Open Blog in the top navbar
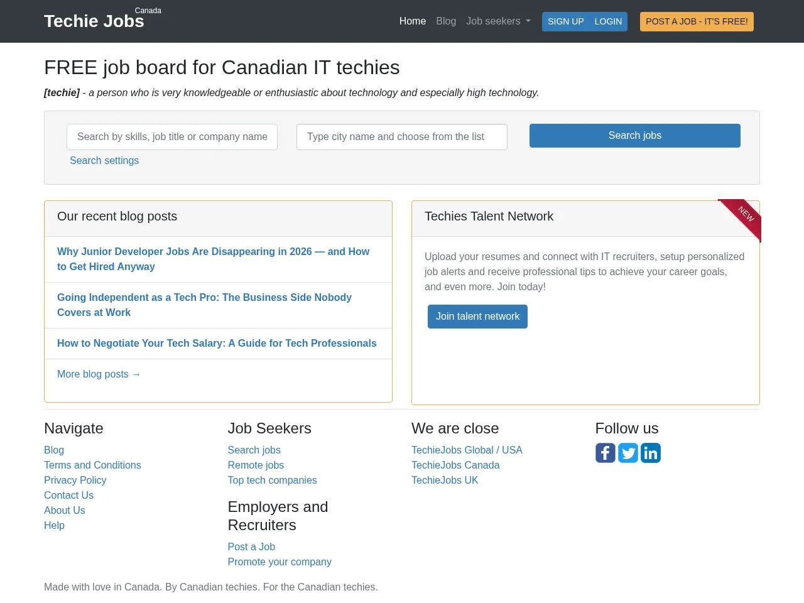Image resolution: width=804 pixels, height=603 pixels. coord(446,21)
